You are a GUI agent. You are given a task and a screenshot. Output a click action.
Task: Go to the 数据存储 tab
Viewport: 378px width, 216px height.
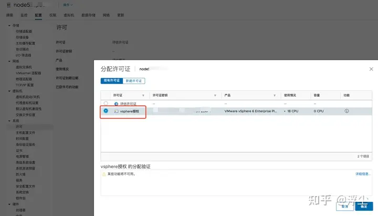pos(89,15)
